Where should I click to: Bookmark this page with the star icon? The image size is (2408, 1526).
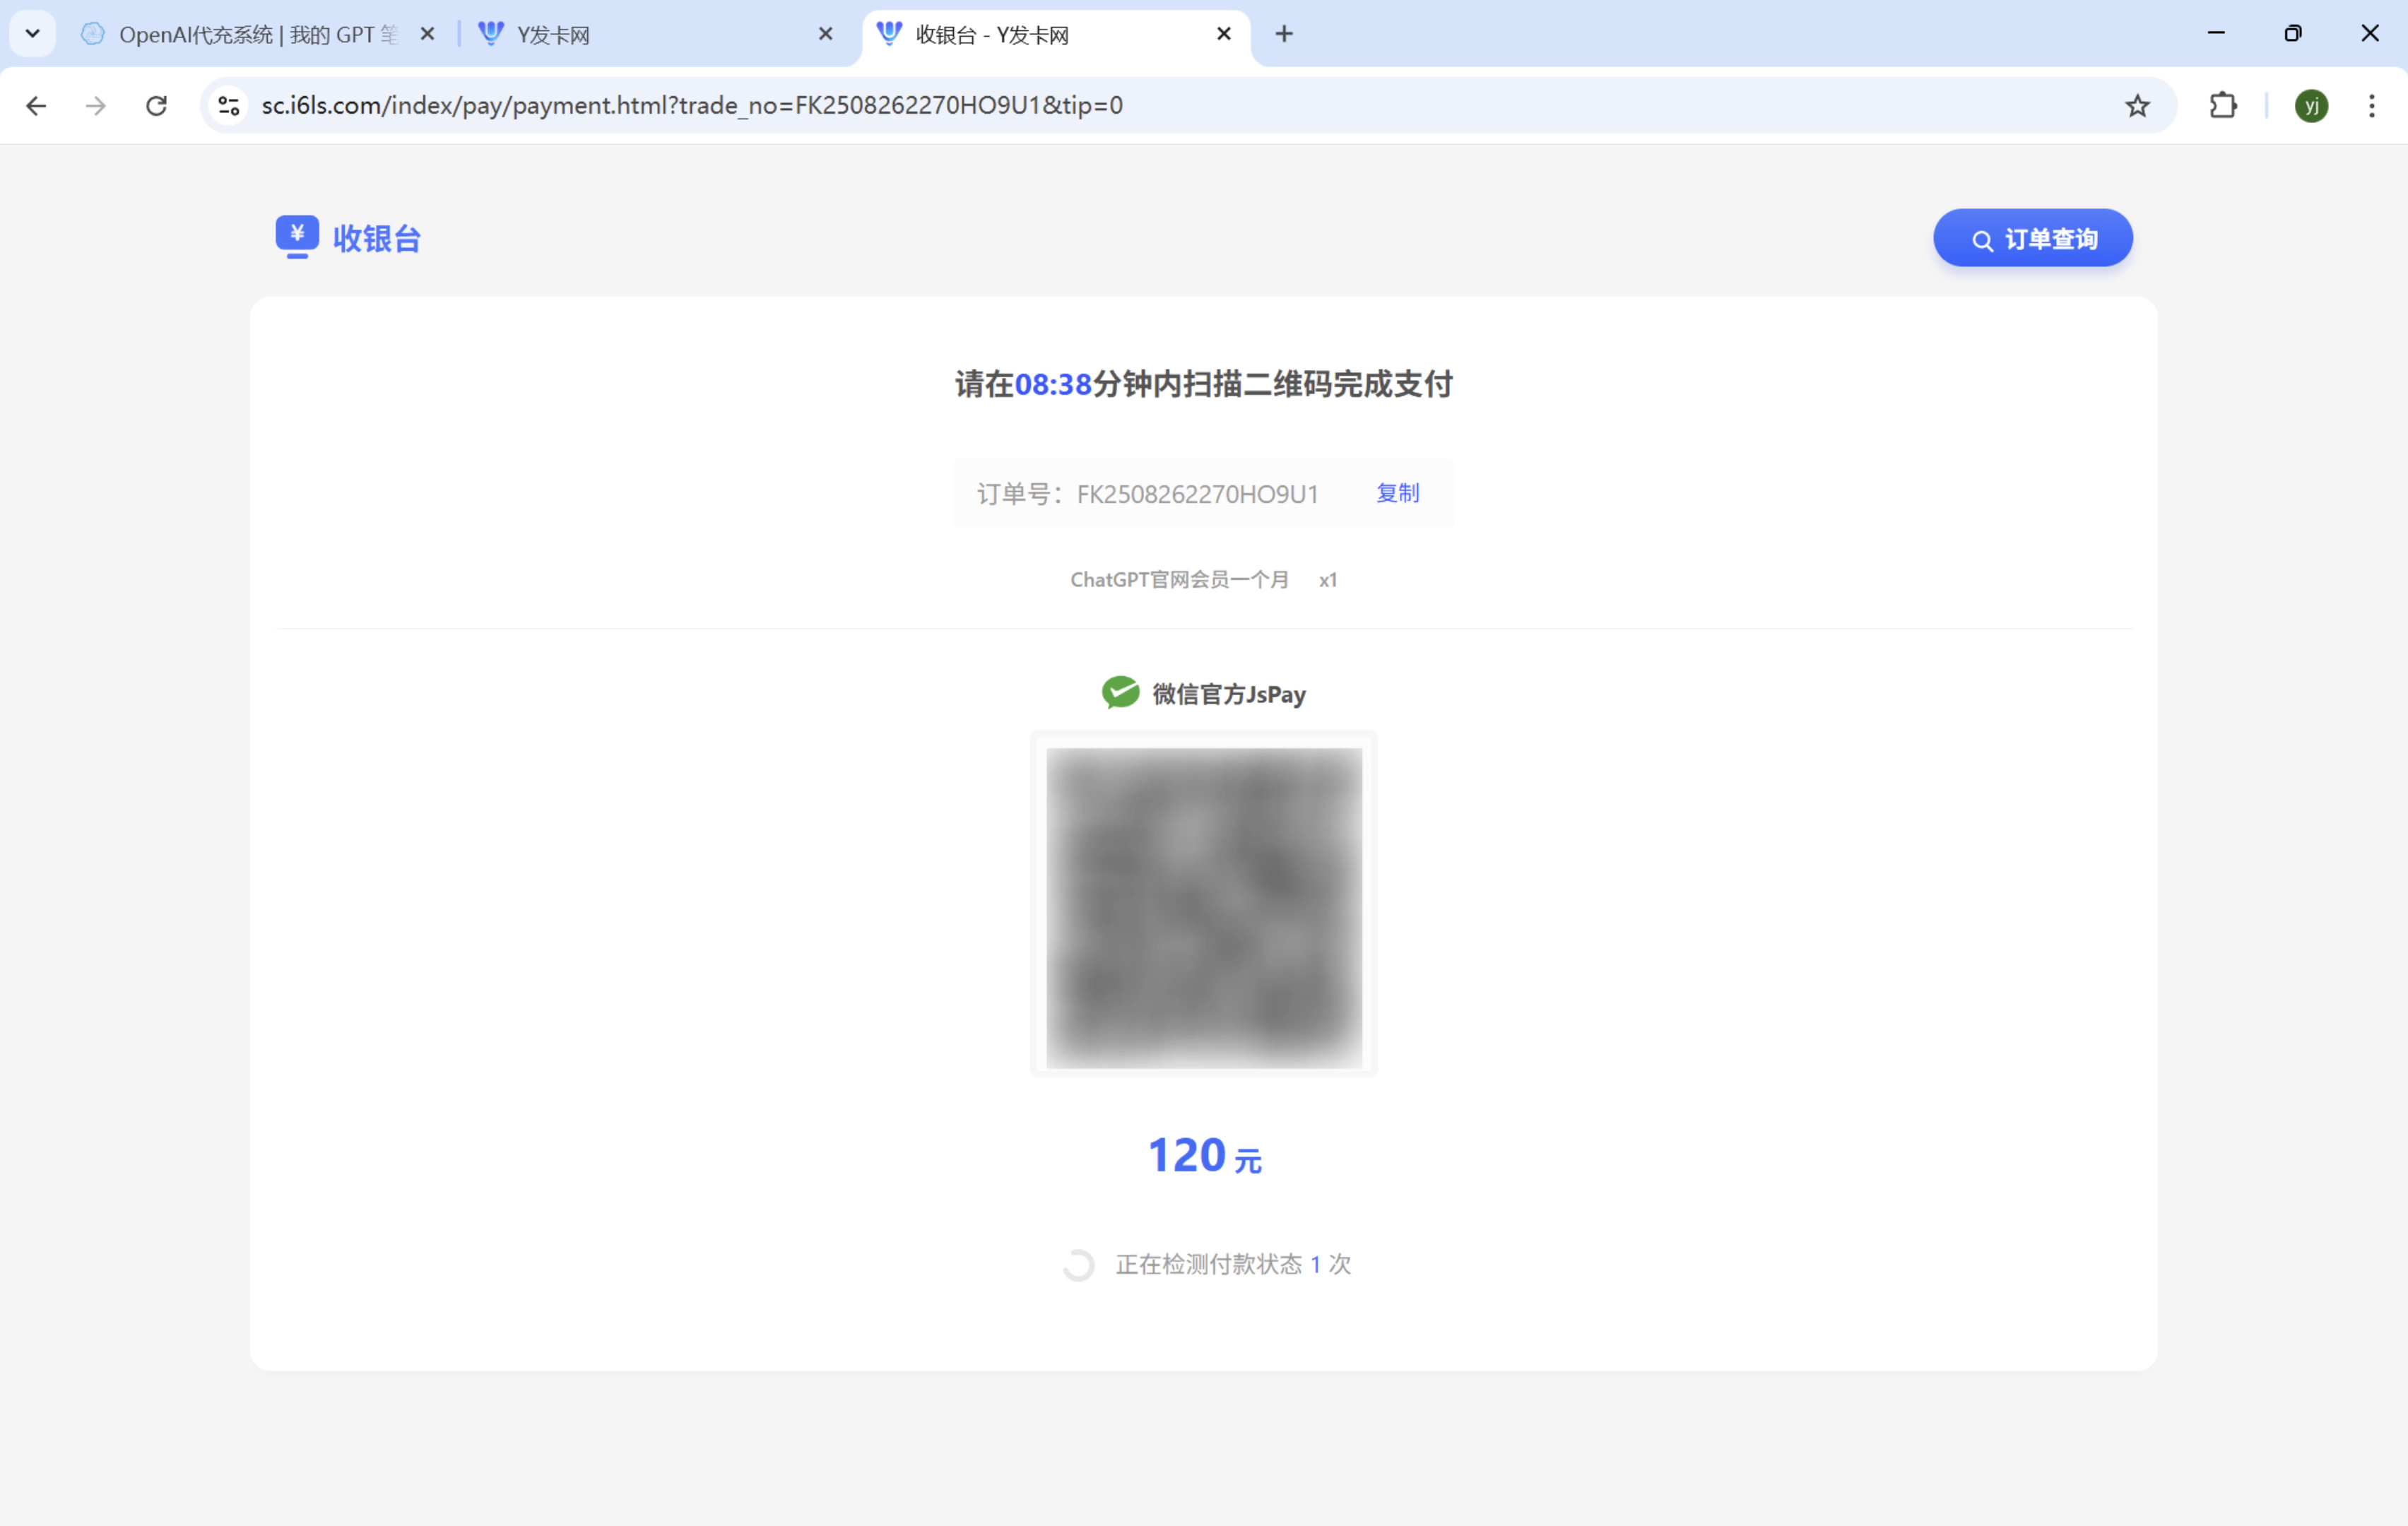pyautogui.click(x=2137, y=106)
